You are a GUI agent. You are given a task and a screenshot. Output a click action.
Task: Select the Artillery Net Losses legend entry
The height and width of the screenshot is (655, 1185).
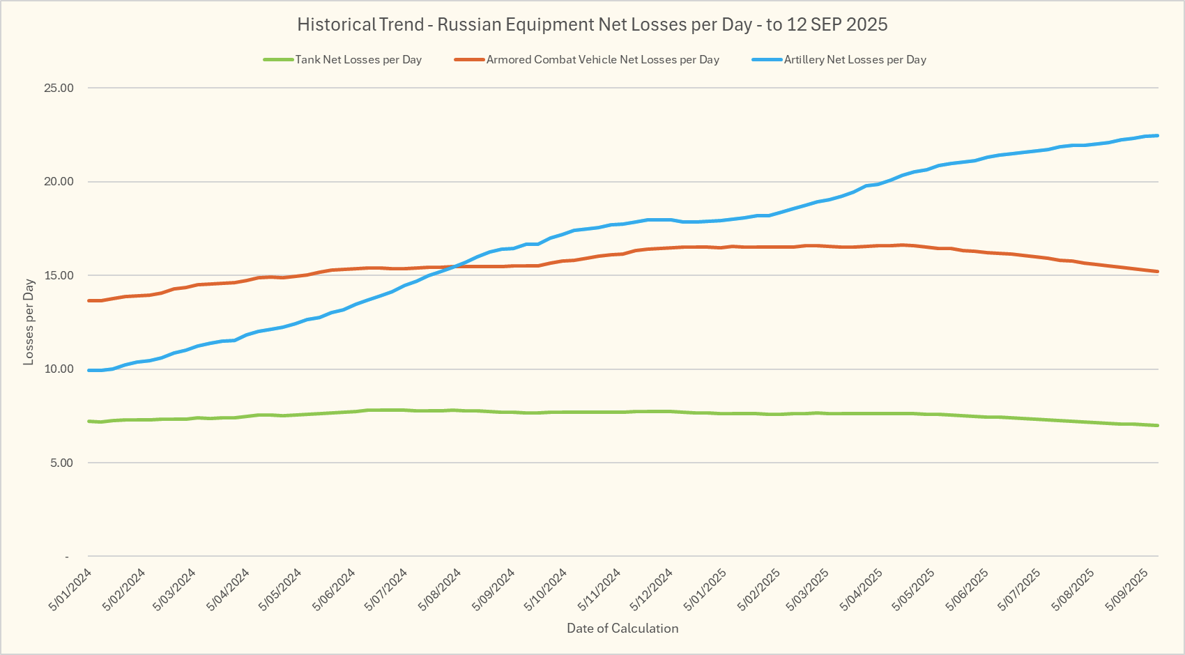click(x=855, y=60)
